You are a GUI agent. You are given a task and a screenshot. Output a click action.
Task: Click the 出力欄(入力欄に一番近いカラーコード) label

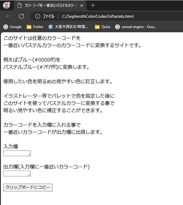[x=47, y=167]
